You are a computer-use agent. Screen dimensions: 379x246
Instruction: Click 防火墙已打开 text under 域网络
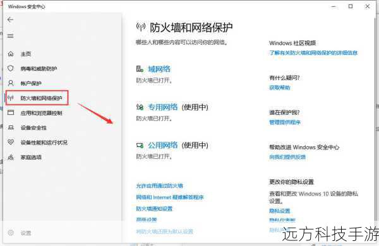(x=154, y=80)
